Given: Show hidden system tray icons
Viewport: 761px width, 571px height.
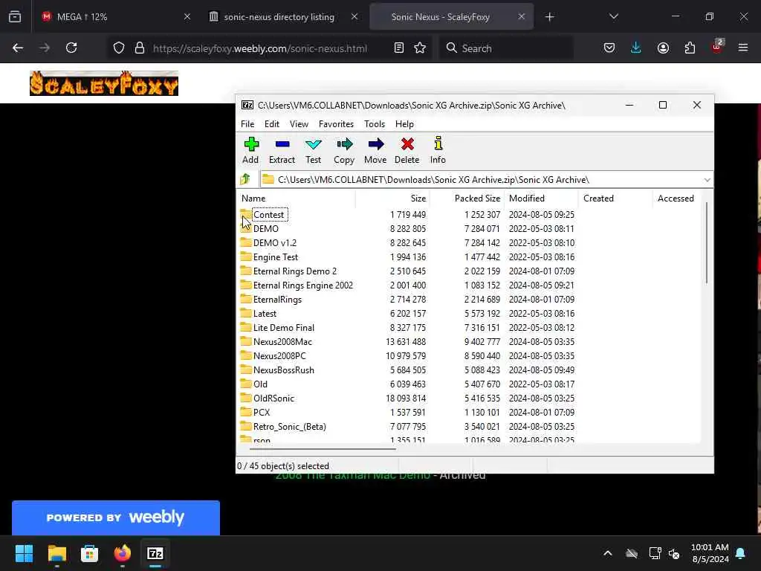Looking at the screenshot, I should coord(608,553).
